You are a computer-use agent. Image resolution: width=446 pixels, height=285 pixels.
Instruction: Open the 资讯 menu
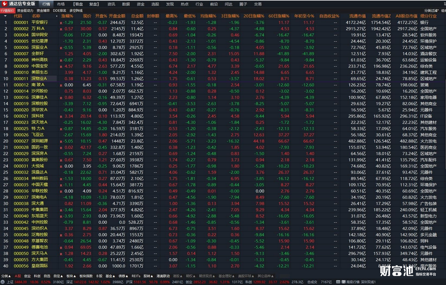point(111,4)
